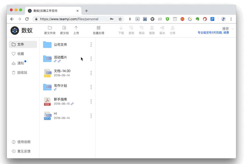Open more options for 写作计划

point(91,87)
